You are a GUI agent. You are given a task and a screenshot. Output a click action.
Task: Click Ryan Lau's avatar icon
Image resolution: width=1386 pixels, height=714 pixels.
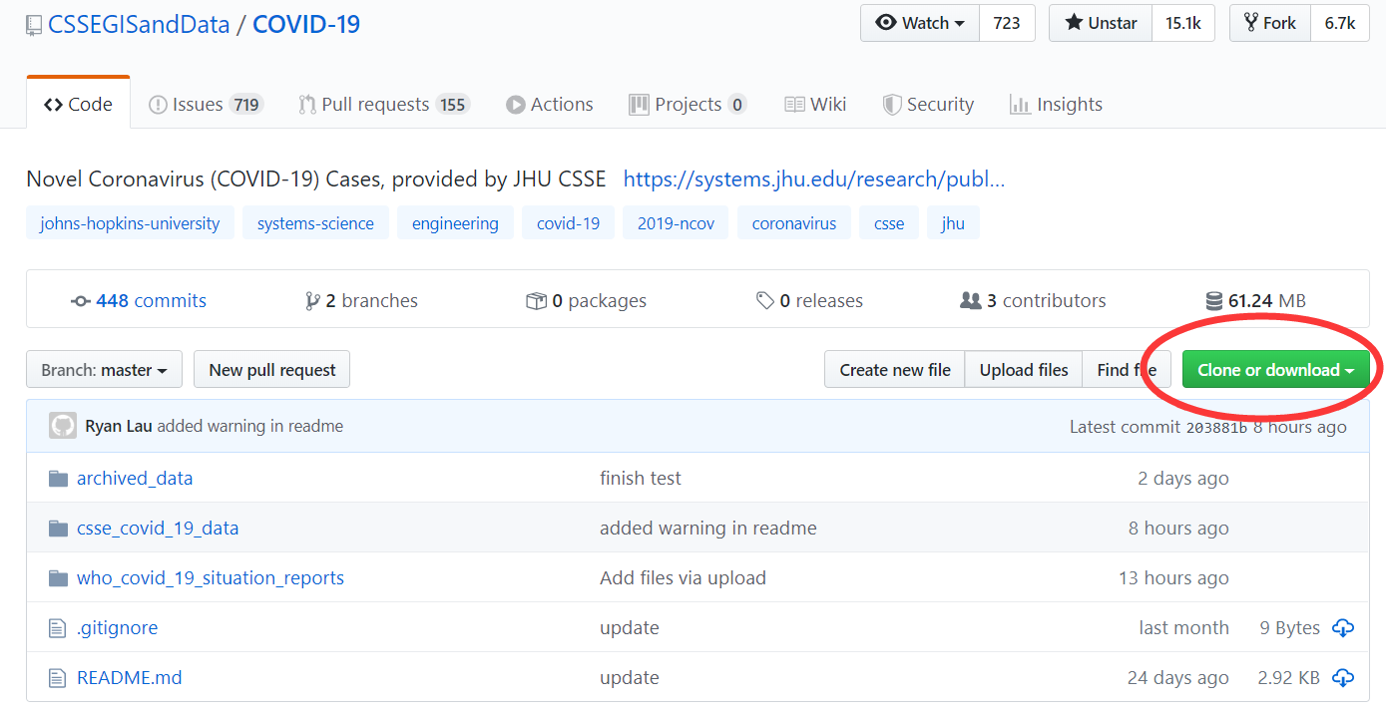[x=63, y=427]
